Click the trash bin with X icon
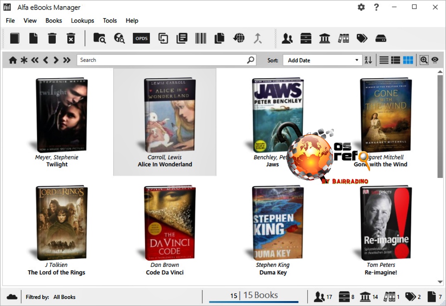The image size is (446, 306). coord(71,38)
